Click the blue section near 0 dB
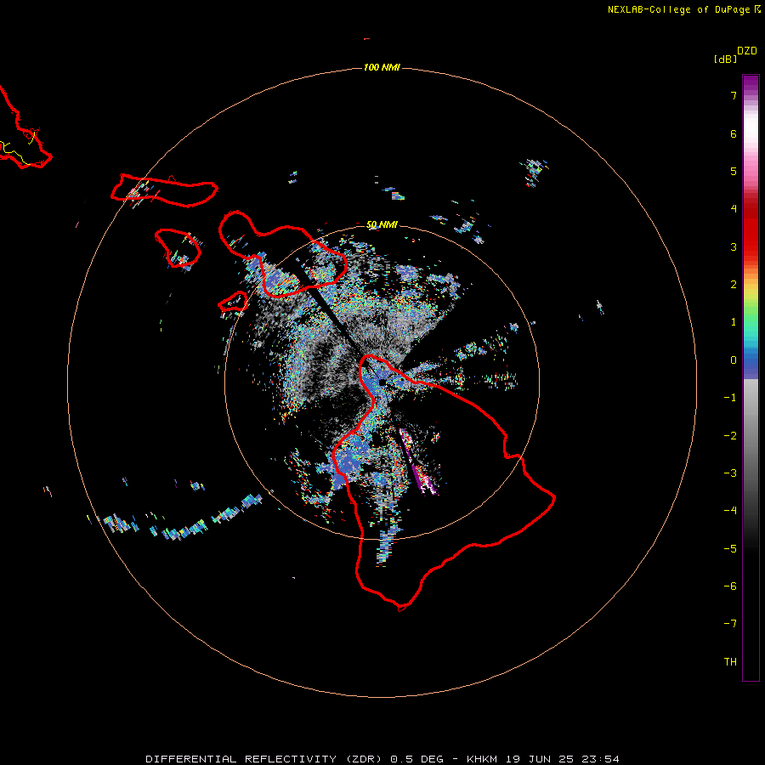 (751, 364)
